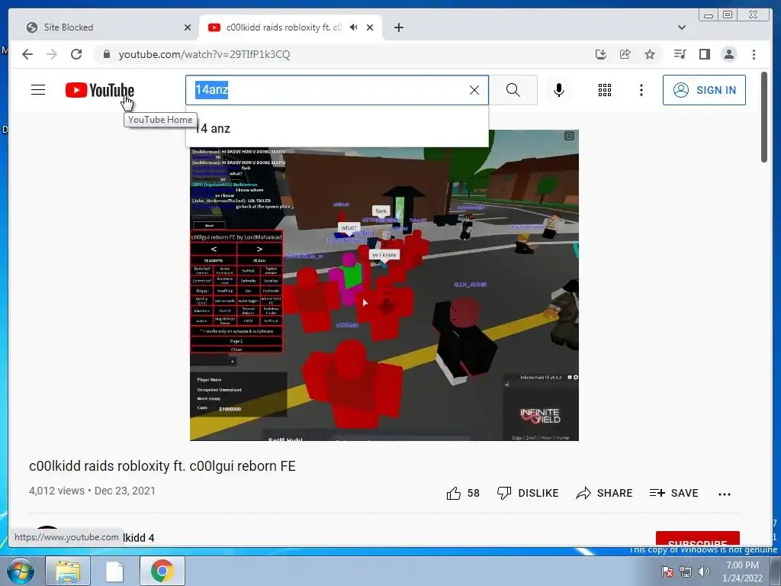
Task: Open the YouTube apps grid
Action: click(605, 90)
